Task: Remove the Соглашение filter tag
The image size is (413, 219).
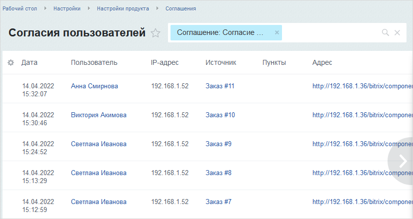Action: pyautogui.click(x=276, y=33)
